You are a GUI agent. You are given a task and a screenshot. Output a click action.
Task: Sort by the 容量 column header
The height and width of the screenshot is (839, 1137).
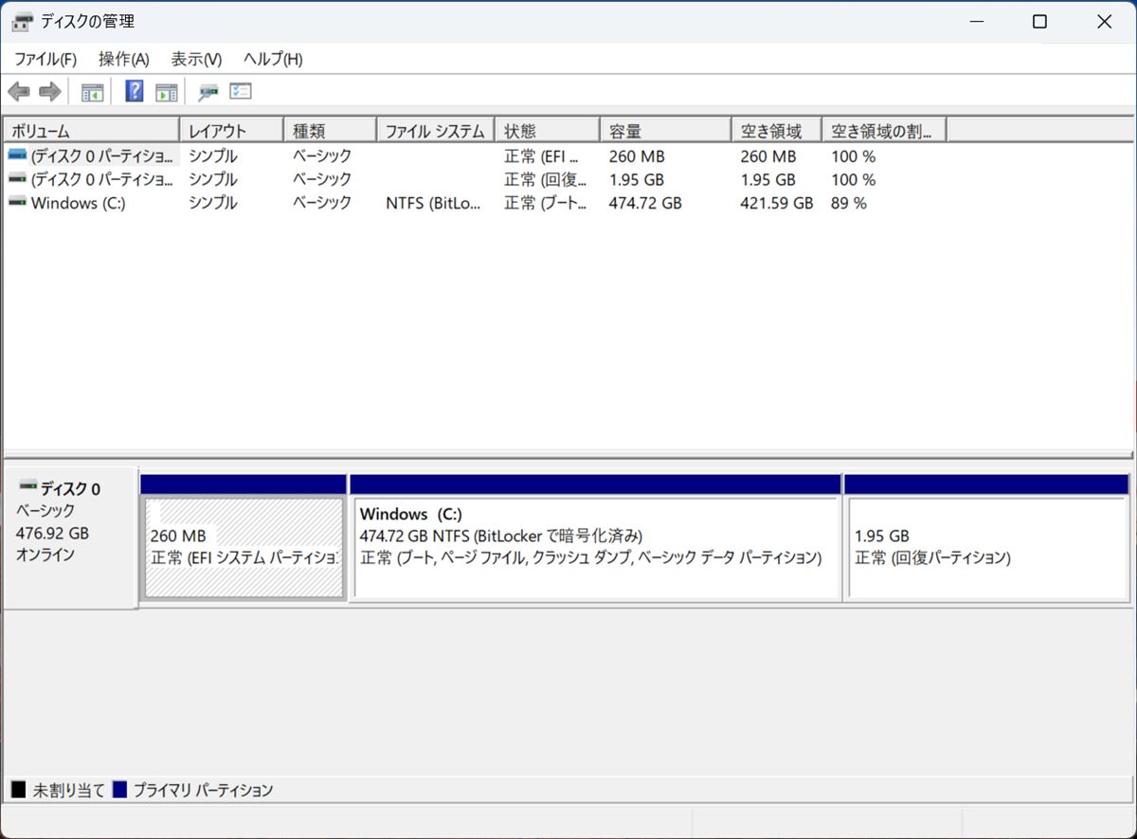(663, 131)
